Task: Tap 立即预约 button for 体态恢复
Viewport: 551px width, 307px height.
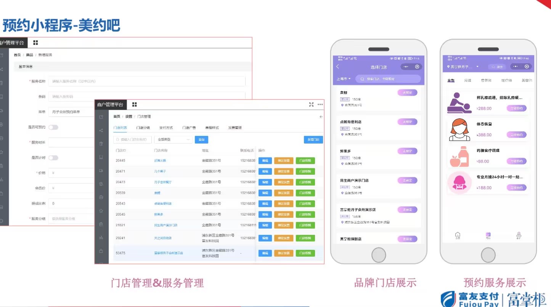Action: coord(517,134)
